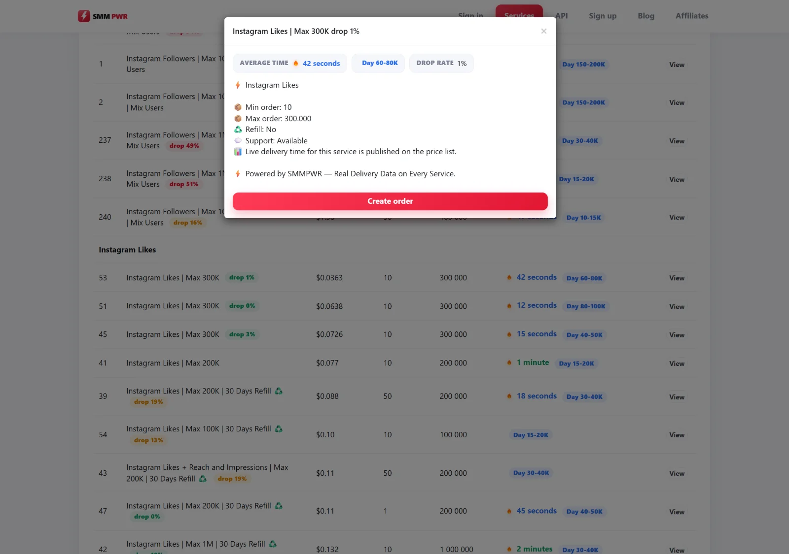
Task: View service 43 Reach and Impressions details
Action: tap(677, 474)
